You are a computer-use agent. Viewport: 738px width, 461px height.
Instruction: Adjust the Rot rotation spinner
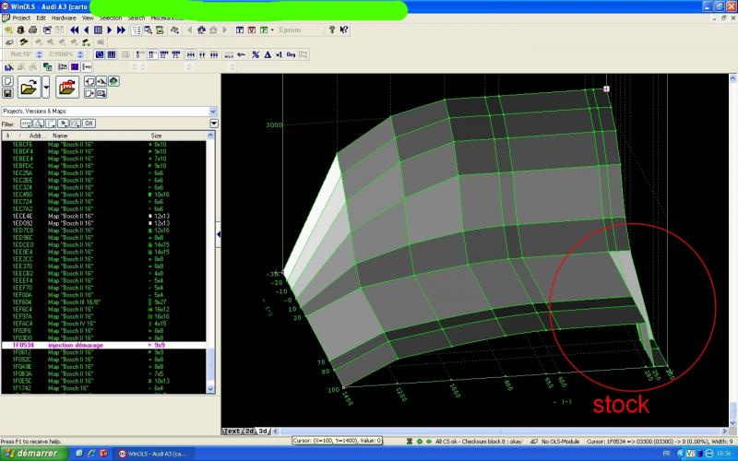click(39, 54)
